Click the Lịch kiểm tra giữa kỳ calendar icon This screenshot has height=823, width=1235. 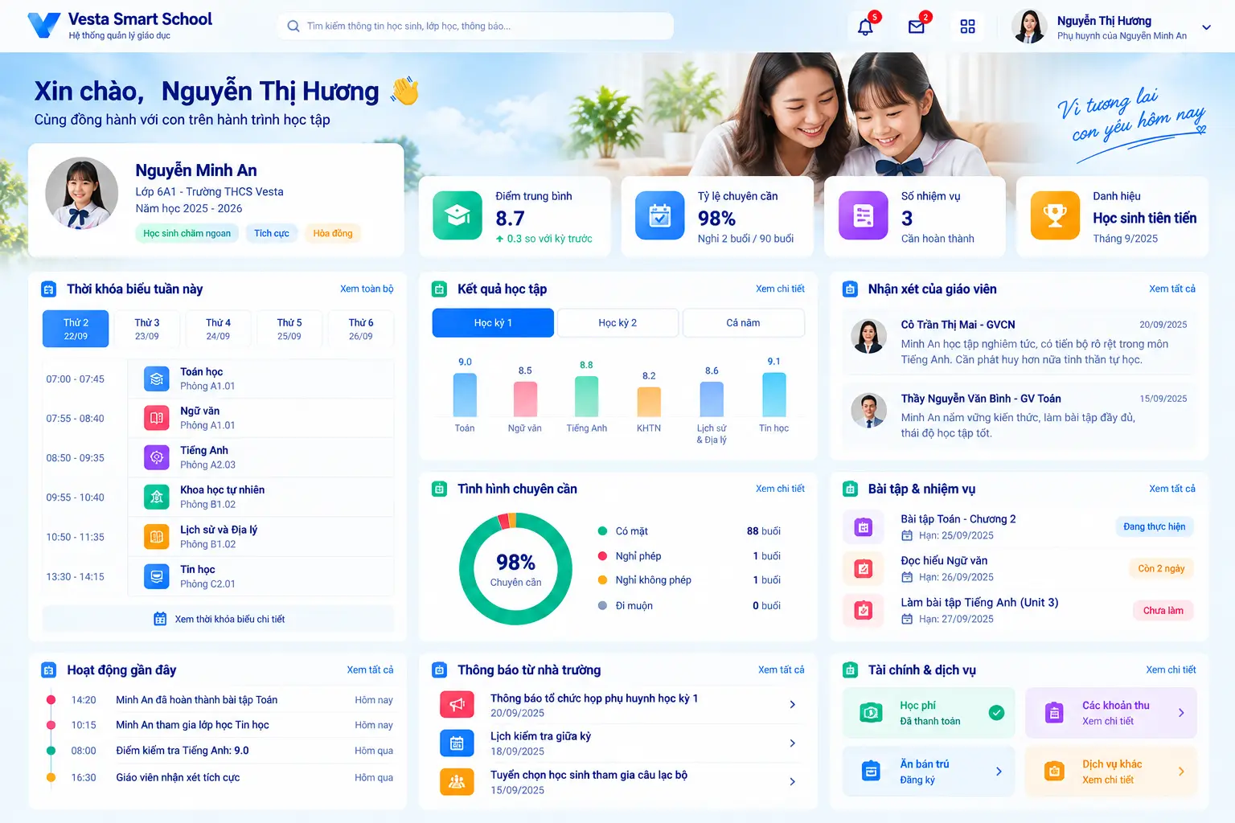point(457,743)
